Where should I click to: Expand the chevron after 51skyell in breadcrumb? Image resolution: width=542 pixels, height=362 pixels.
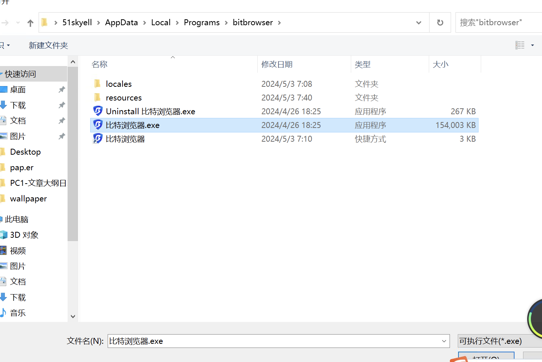click(x=98, y=23)
